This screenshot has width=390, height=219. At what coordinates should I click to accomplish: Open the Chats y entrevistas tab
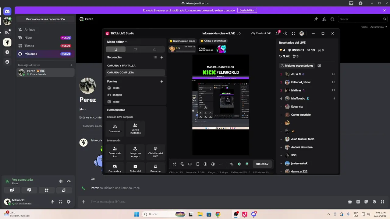(213, 41)
